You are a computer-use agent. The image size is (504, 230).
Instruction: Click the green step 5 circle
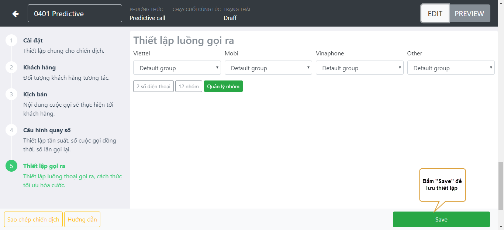[x=11, y=166]
